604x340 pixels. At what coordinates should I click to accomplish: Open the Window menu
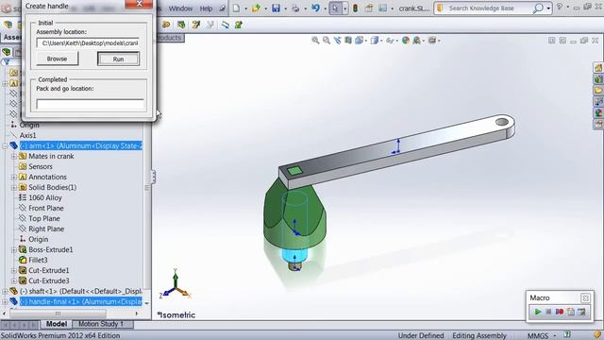point(180,8)
